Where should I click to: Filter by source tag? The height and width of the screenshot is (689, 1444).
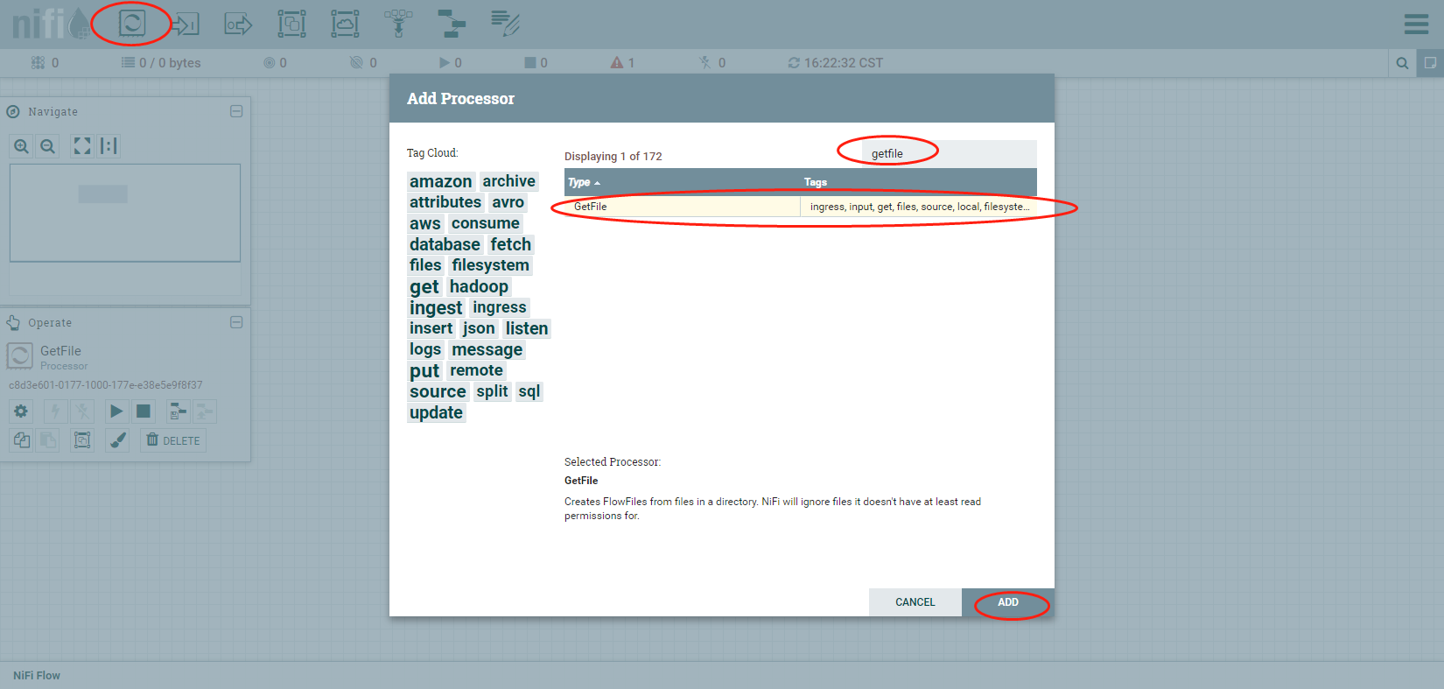pos(438,391)
